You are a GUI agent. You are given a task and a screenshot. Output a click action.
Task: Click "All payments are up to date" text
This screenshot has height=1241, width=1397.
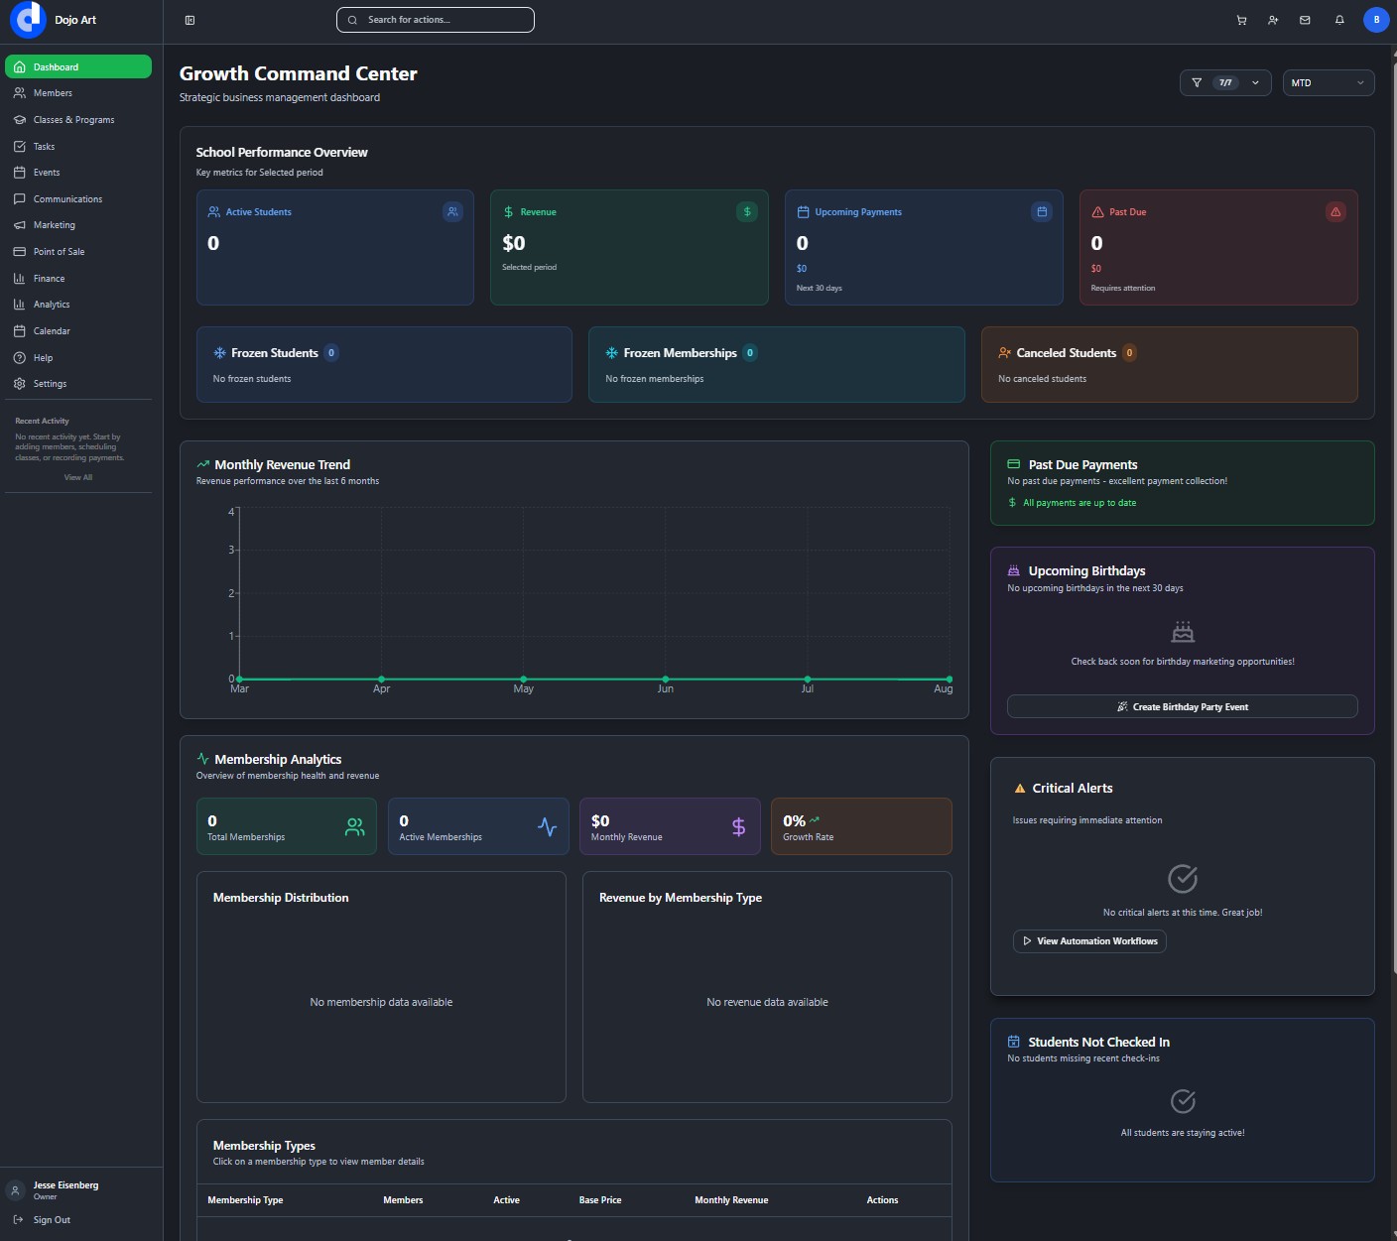(x=1079, y=503)
